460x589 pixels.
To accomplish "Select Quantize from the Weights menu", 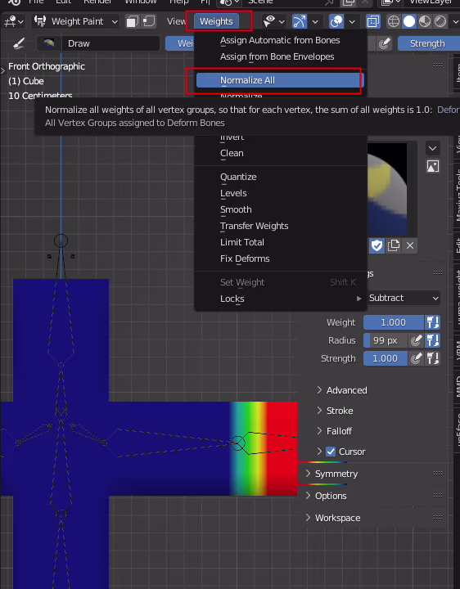I will point(280,177).
